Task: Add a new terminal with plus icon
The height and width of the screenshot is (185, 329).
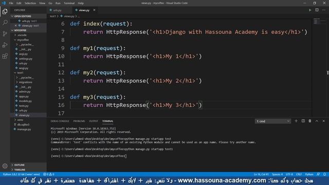Action: pyautogui.click(x=296, y=121)
